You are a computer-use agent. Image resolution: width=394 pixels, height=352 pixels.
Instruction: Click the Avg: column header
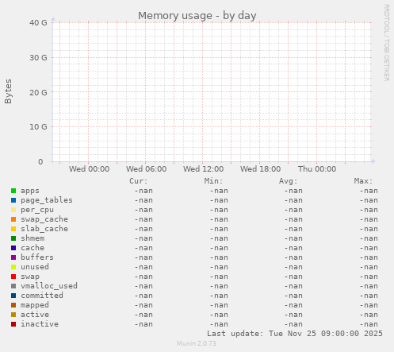point(289,181)
